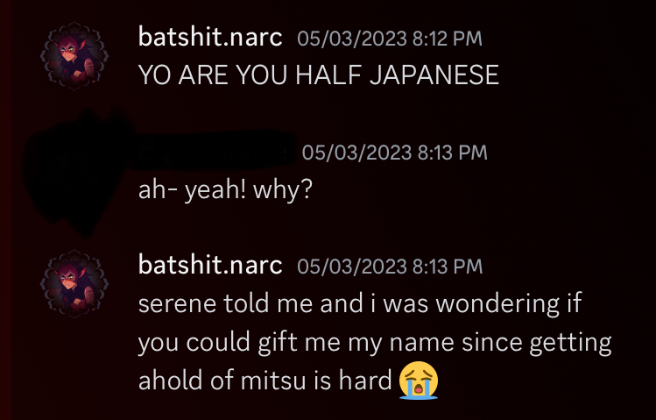Click batshit.narc's avatar beside the last message
The height and width of the screenshot is (420, 656).
[74, 283]
